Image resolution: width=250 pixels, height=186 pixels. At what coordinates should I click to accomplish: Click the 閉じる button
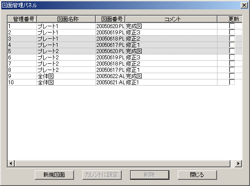click(x=197, y=175)
